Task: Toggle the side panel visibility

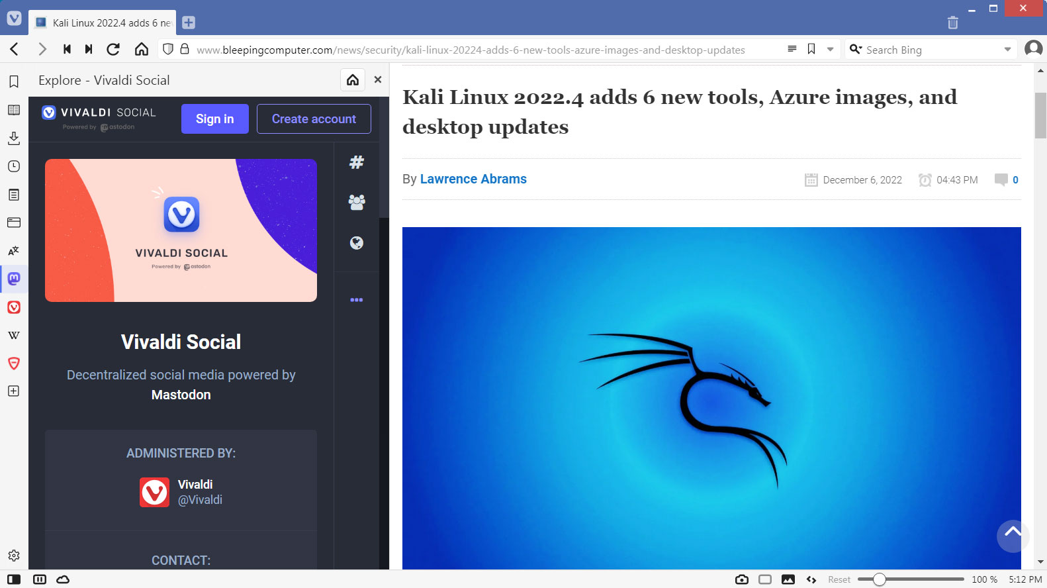Action: 14,579
